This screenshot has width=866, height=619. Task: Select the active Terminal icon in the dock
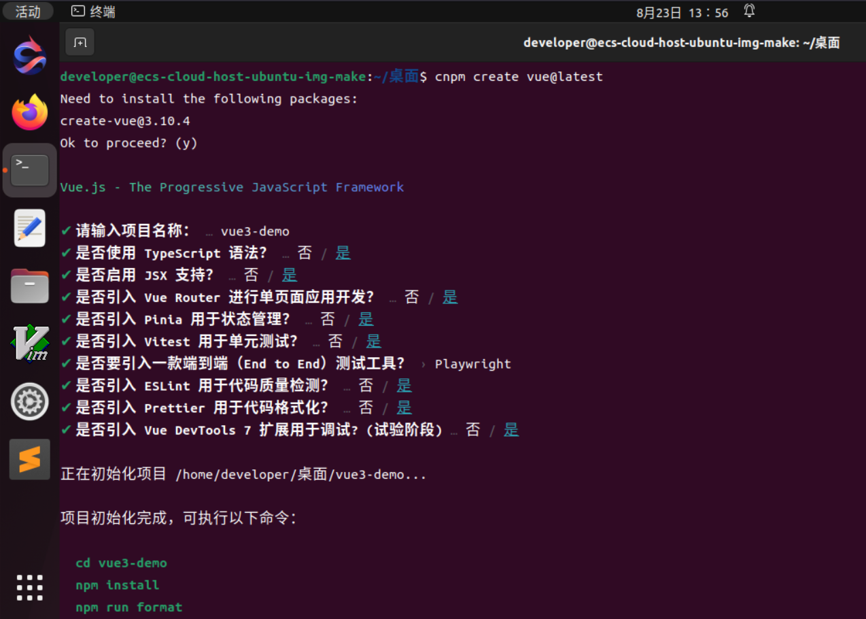point(29,170)
